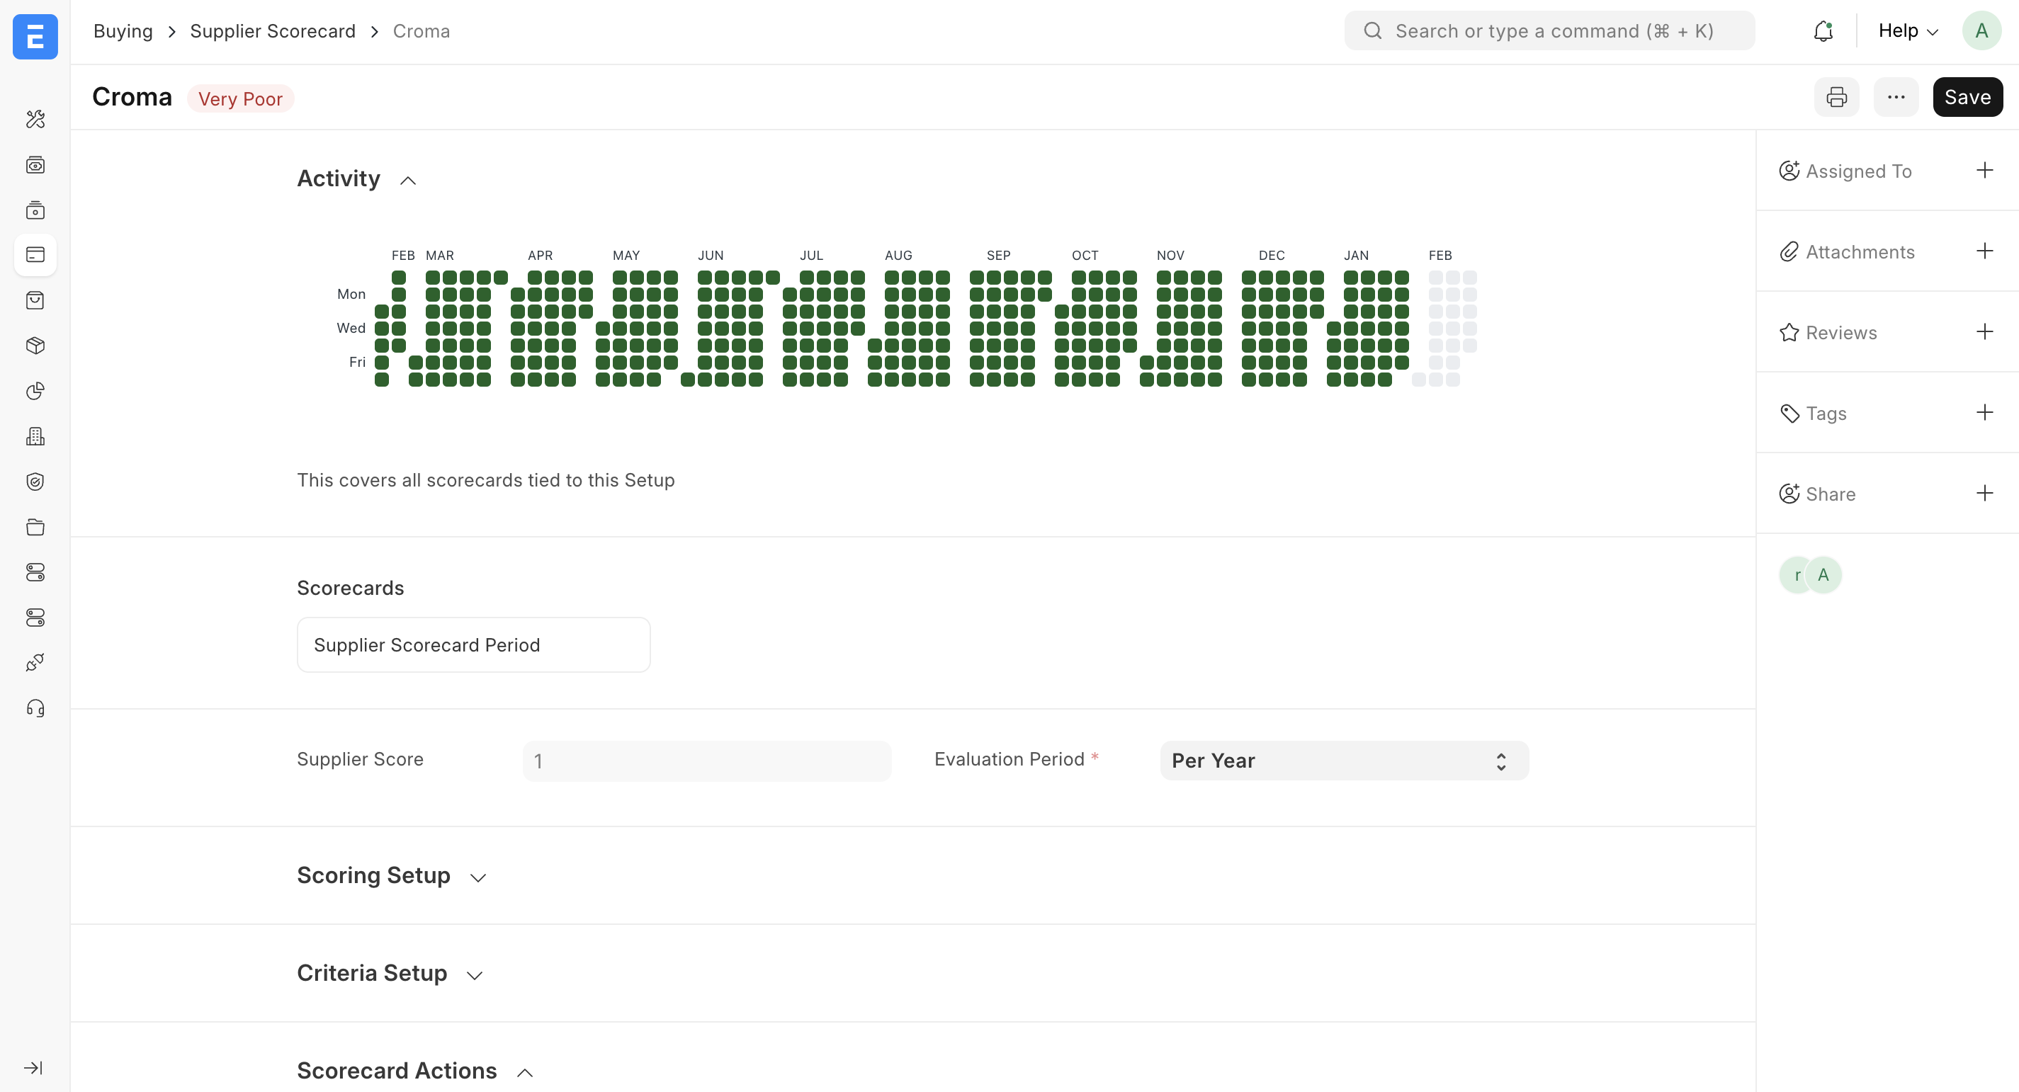Open the Help menu
Screen dimensions: 2019x1092
point(1907,31)
